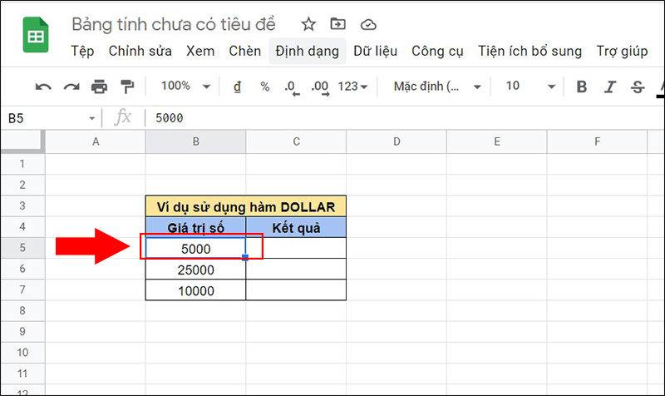The image size is (665, 396).
Task: Click the spreadsheet title text
Action: click(174, 24)
